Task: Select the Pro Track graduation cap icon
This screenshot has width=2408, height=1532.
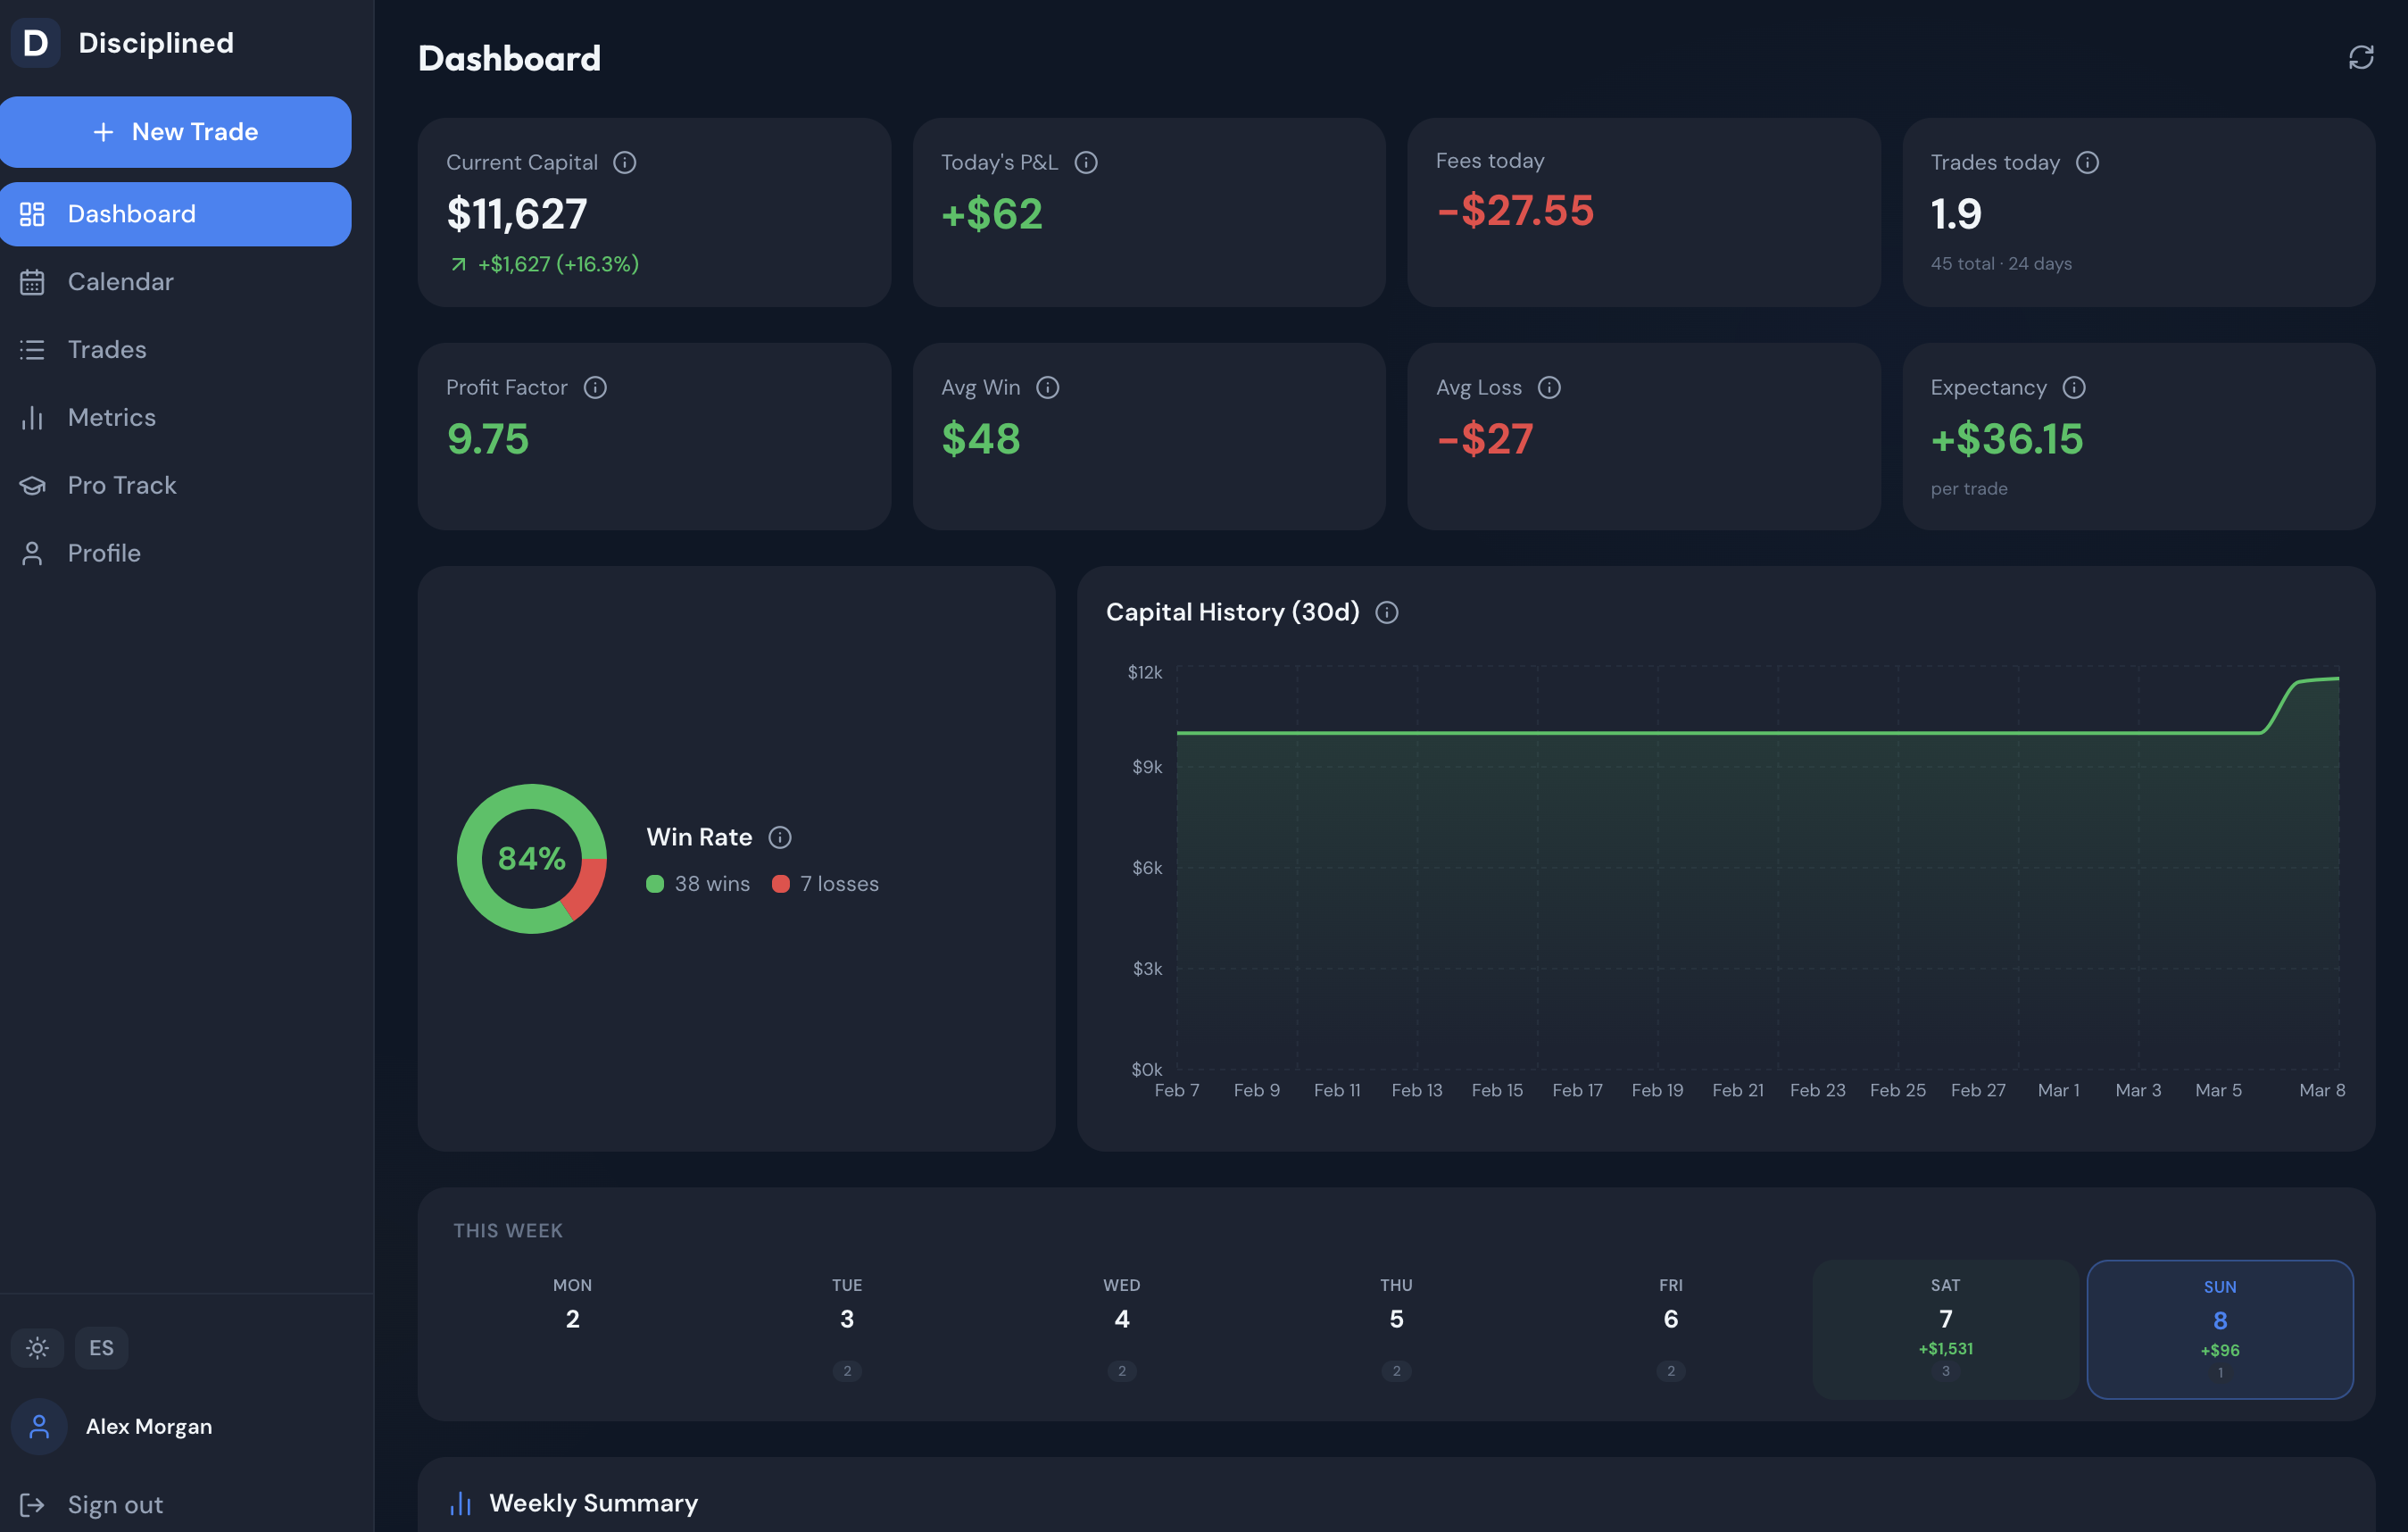Action: tap(31, 485)
